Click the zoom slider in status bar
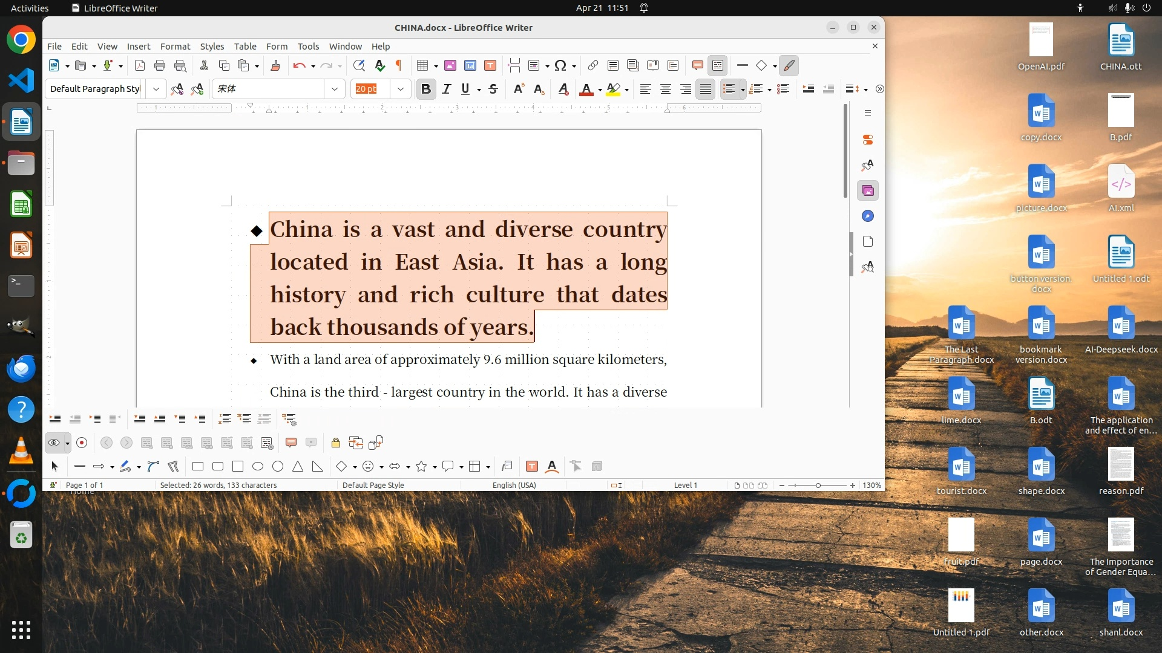The image size is (1162, 653). [818, 485]
